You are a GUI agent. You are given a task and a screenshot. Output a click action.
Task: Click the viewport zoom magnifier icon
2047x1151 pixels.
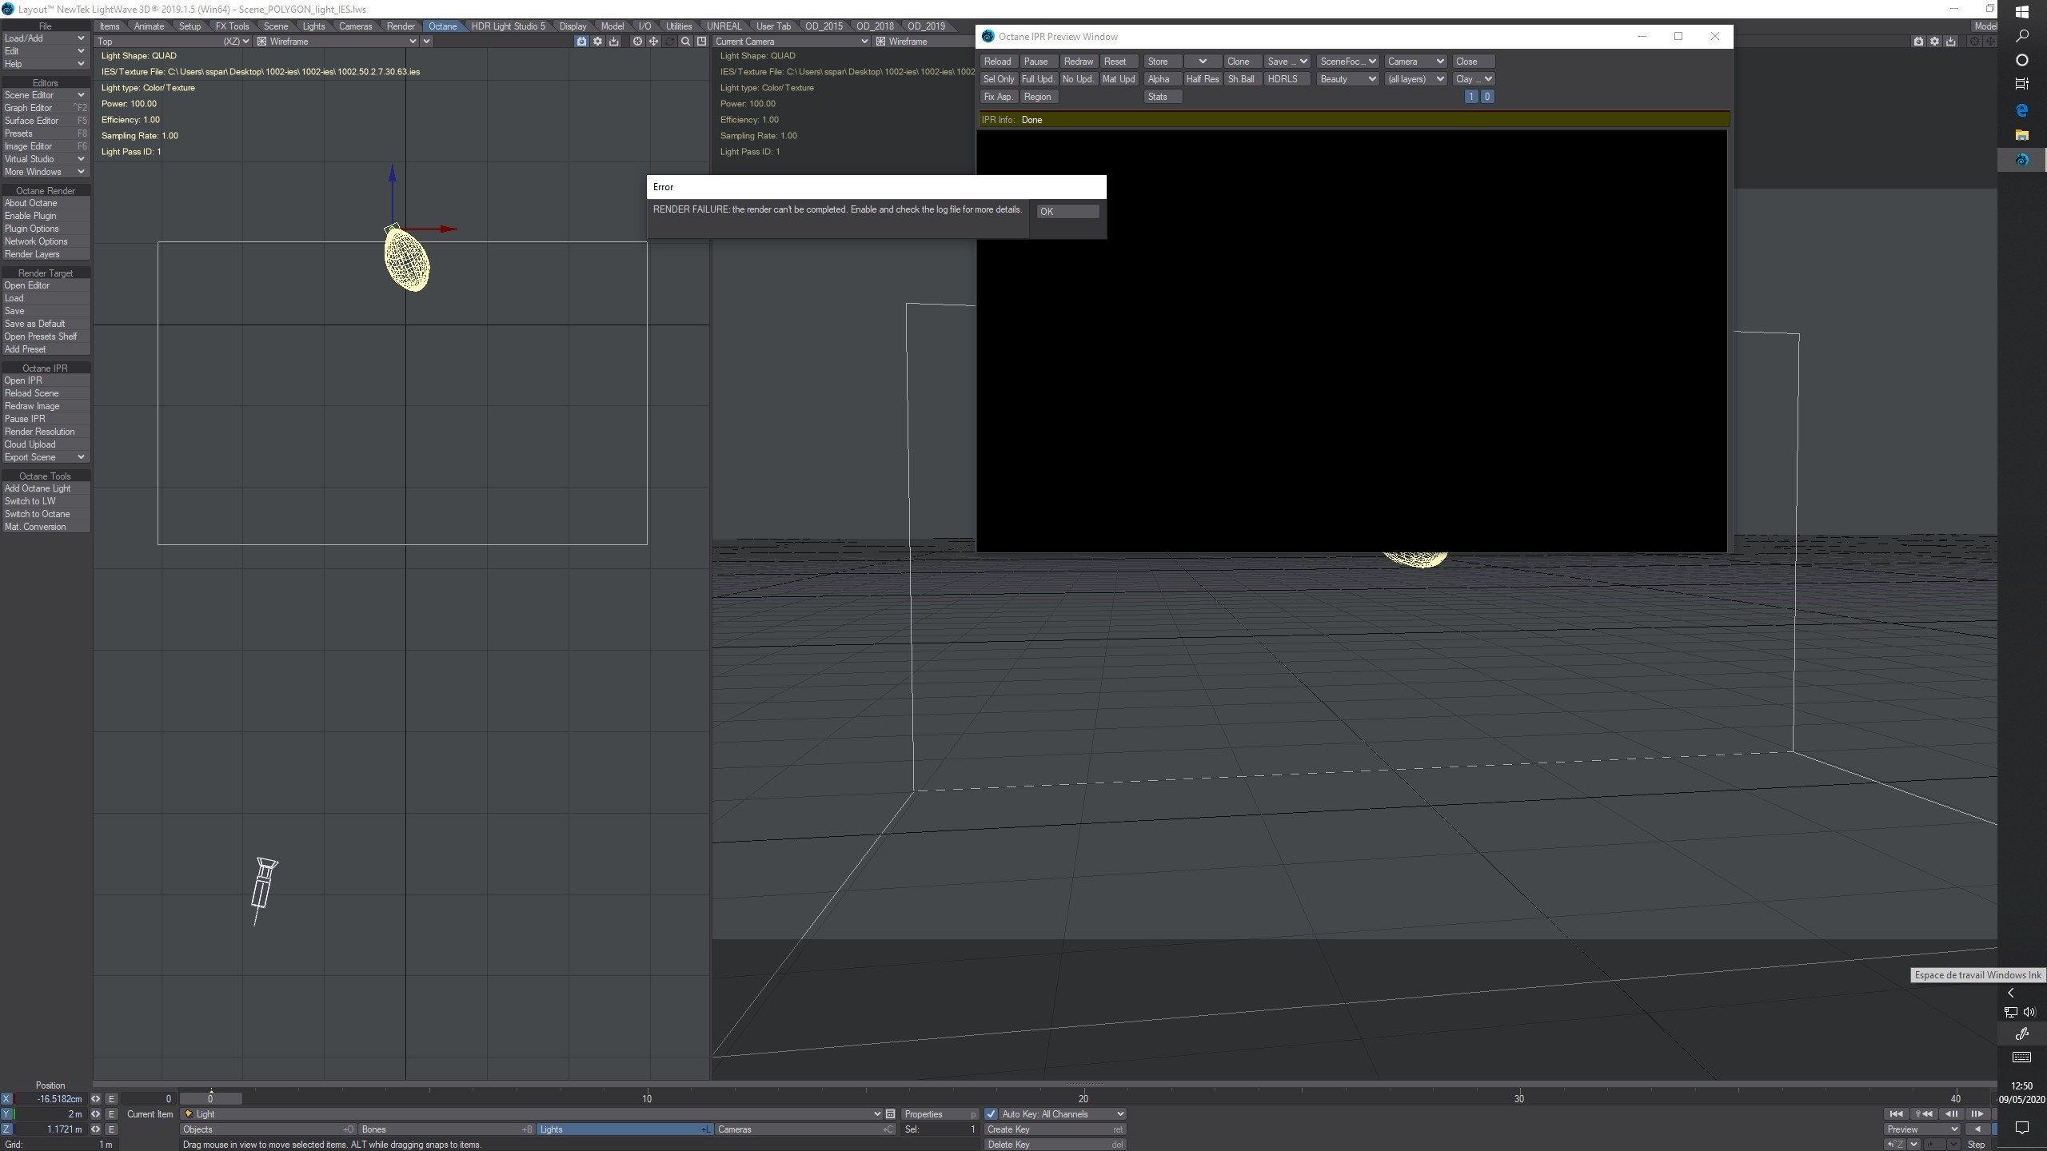coord(685,42)
